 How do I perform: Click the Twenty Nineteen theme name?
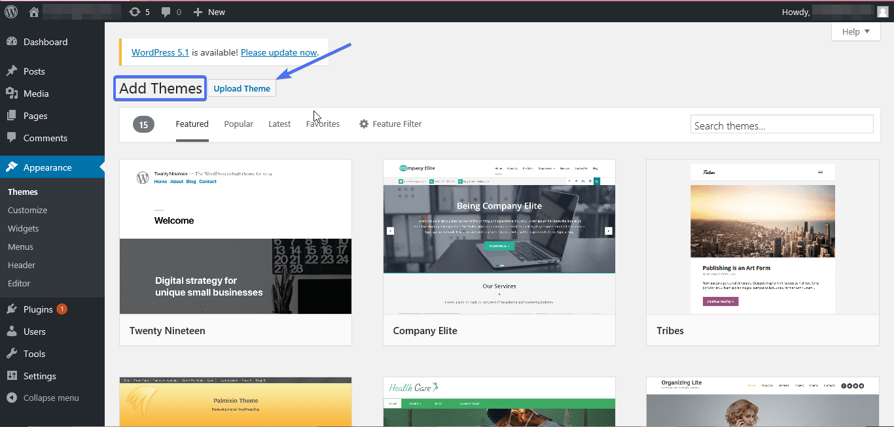(x=168, y=331)
